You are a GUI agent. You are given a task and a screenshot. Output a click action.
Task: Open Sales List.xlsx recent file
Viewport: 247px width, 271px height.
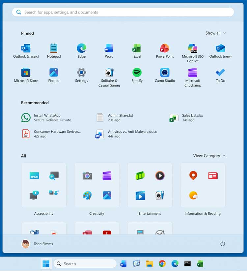(x=186, y=118)
